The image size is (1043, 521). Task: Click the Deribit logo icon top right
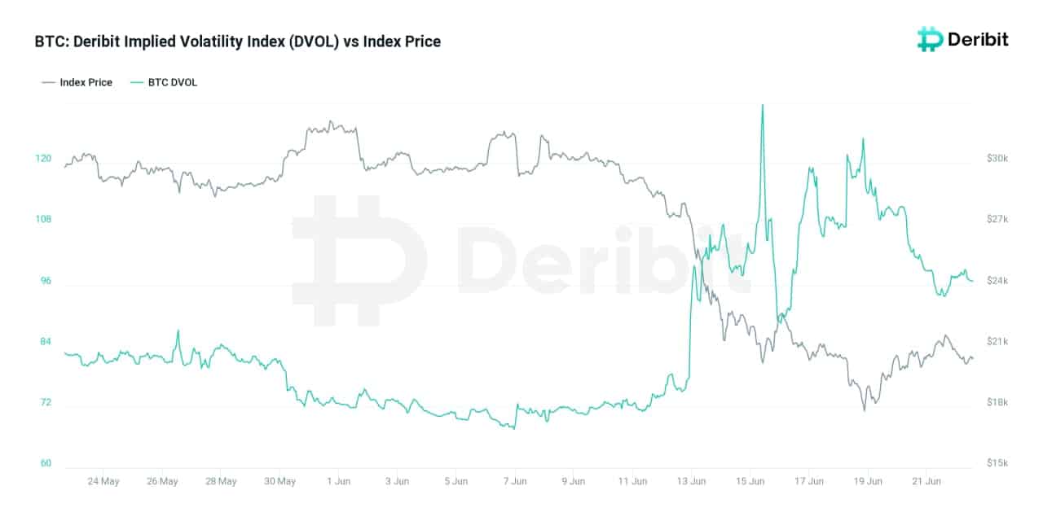(x=930, y=39)
